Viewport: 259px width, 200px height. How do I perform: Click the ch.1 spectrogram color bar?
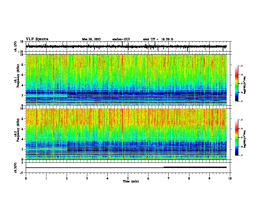point(237,84)
